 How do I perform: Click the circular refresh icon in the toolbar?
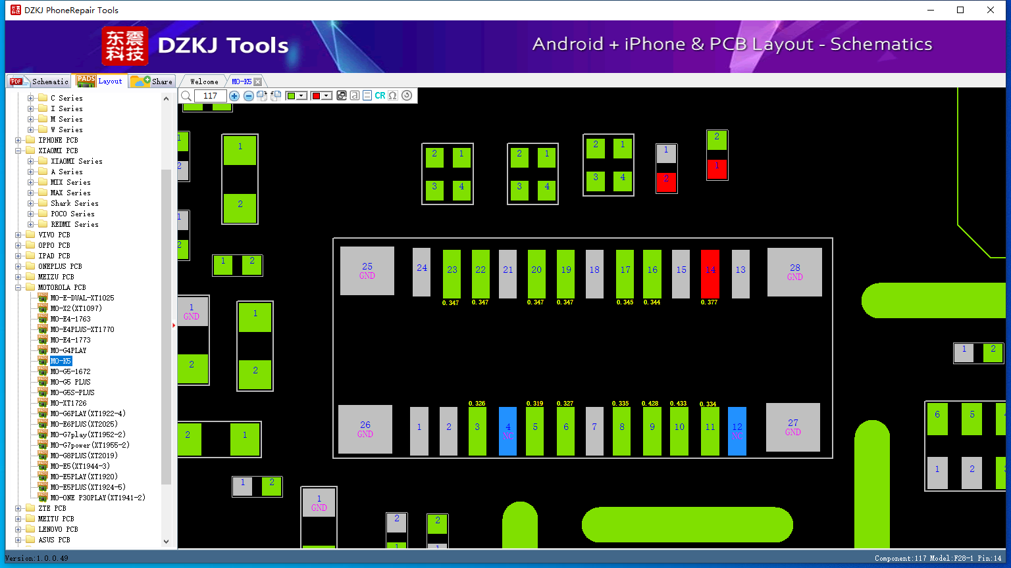tap(407, 96)
